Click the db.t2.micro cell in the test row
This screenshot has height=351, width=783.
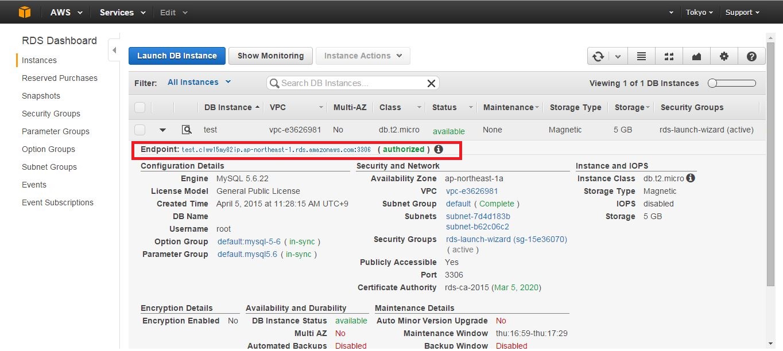pos(399,130)
